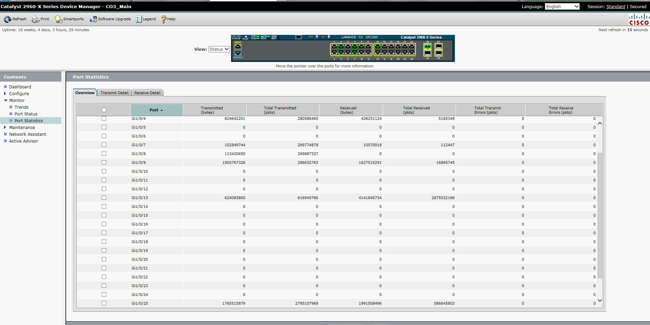
Task: Select switch port 24 on the front panel
Action: 412,52
